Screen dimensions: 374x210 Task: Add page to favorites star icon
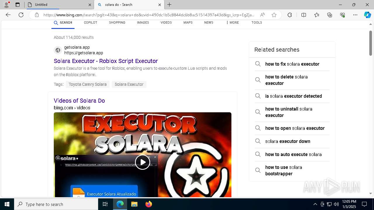coord(274,15)
